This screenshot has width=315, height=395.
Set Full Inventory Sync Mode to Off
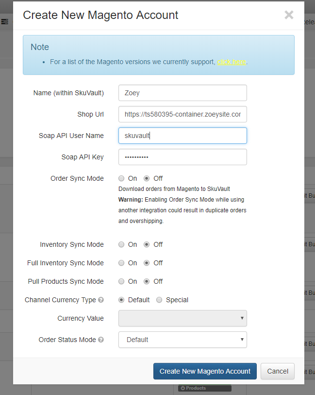(x=147, y=263)
